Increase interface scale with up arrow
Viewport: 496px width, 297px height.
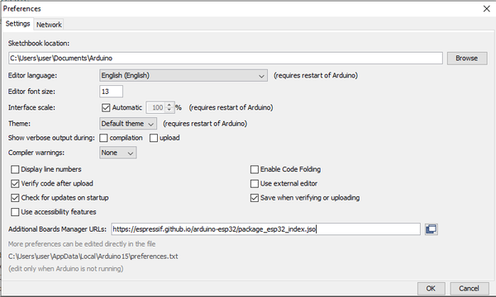coord(169,105)
